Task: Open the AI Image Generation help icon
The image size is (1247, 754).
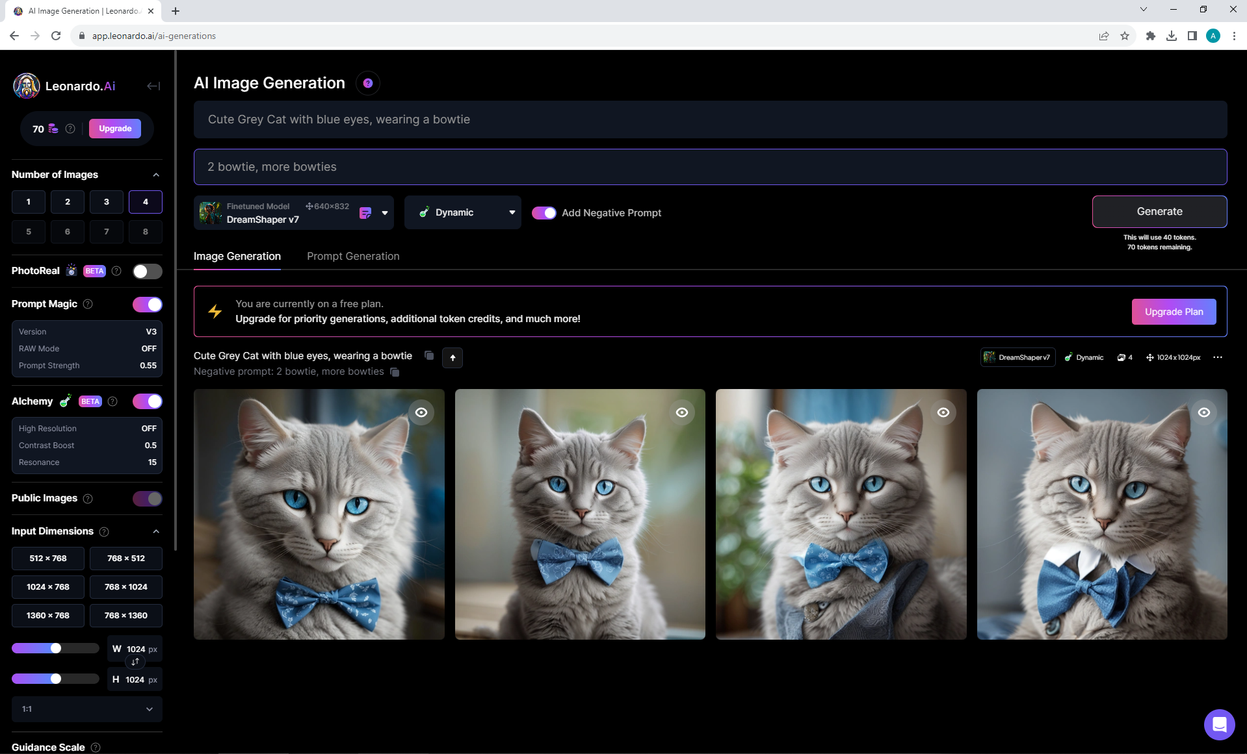Action: point(368,83)
